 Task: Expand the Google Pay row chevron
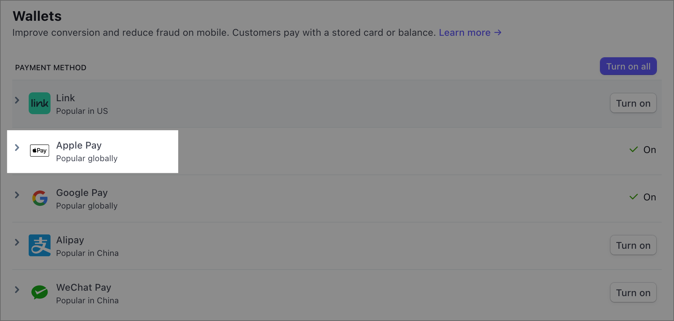17,195
